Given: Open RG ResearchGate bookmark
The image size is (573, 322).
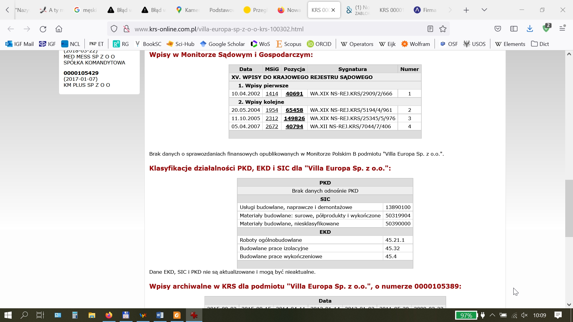Looking at the screenshot, I should point(121,44).
